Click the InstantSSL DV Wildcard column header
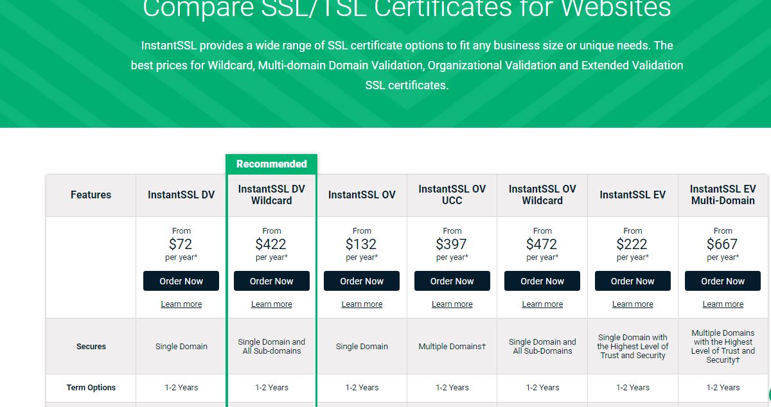771x407 pixels. coord(272,195)
